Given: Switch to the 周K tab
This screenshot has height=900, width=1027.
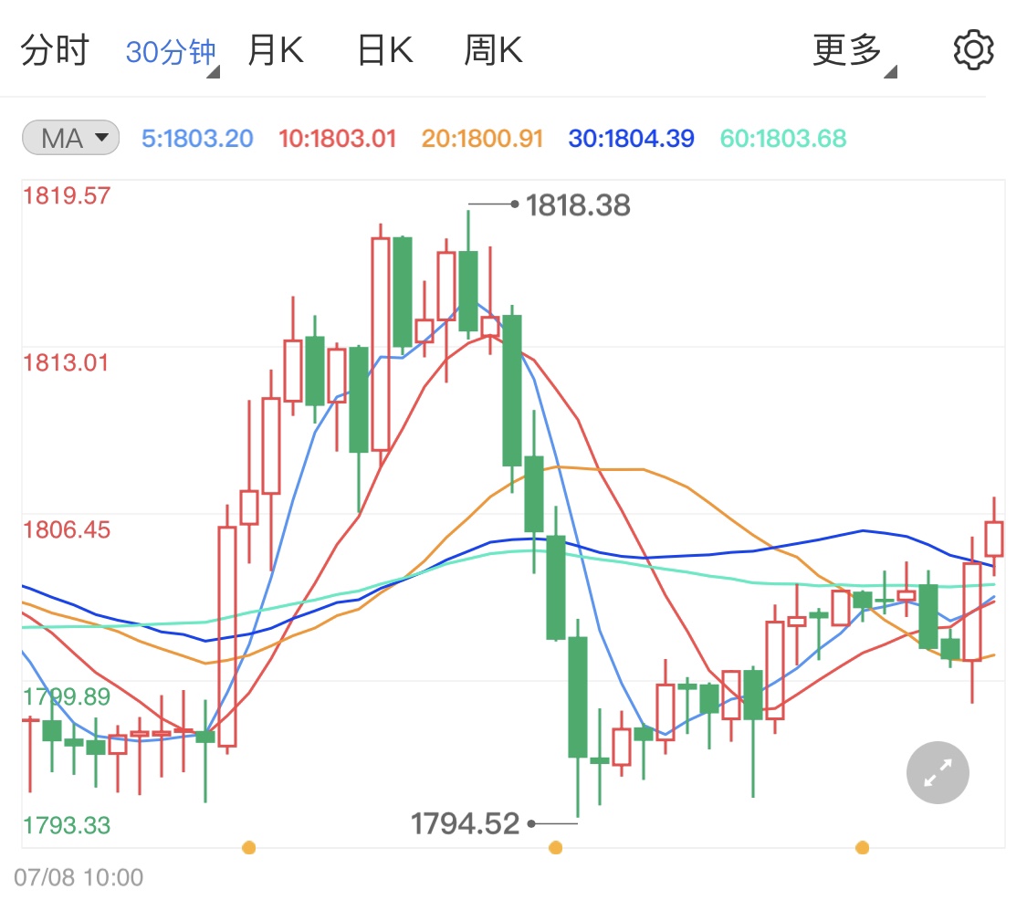Looking at the screenshot, I should click(x=493, y=50).
